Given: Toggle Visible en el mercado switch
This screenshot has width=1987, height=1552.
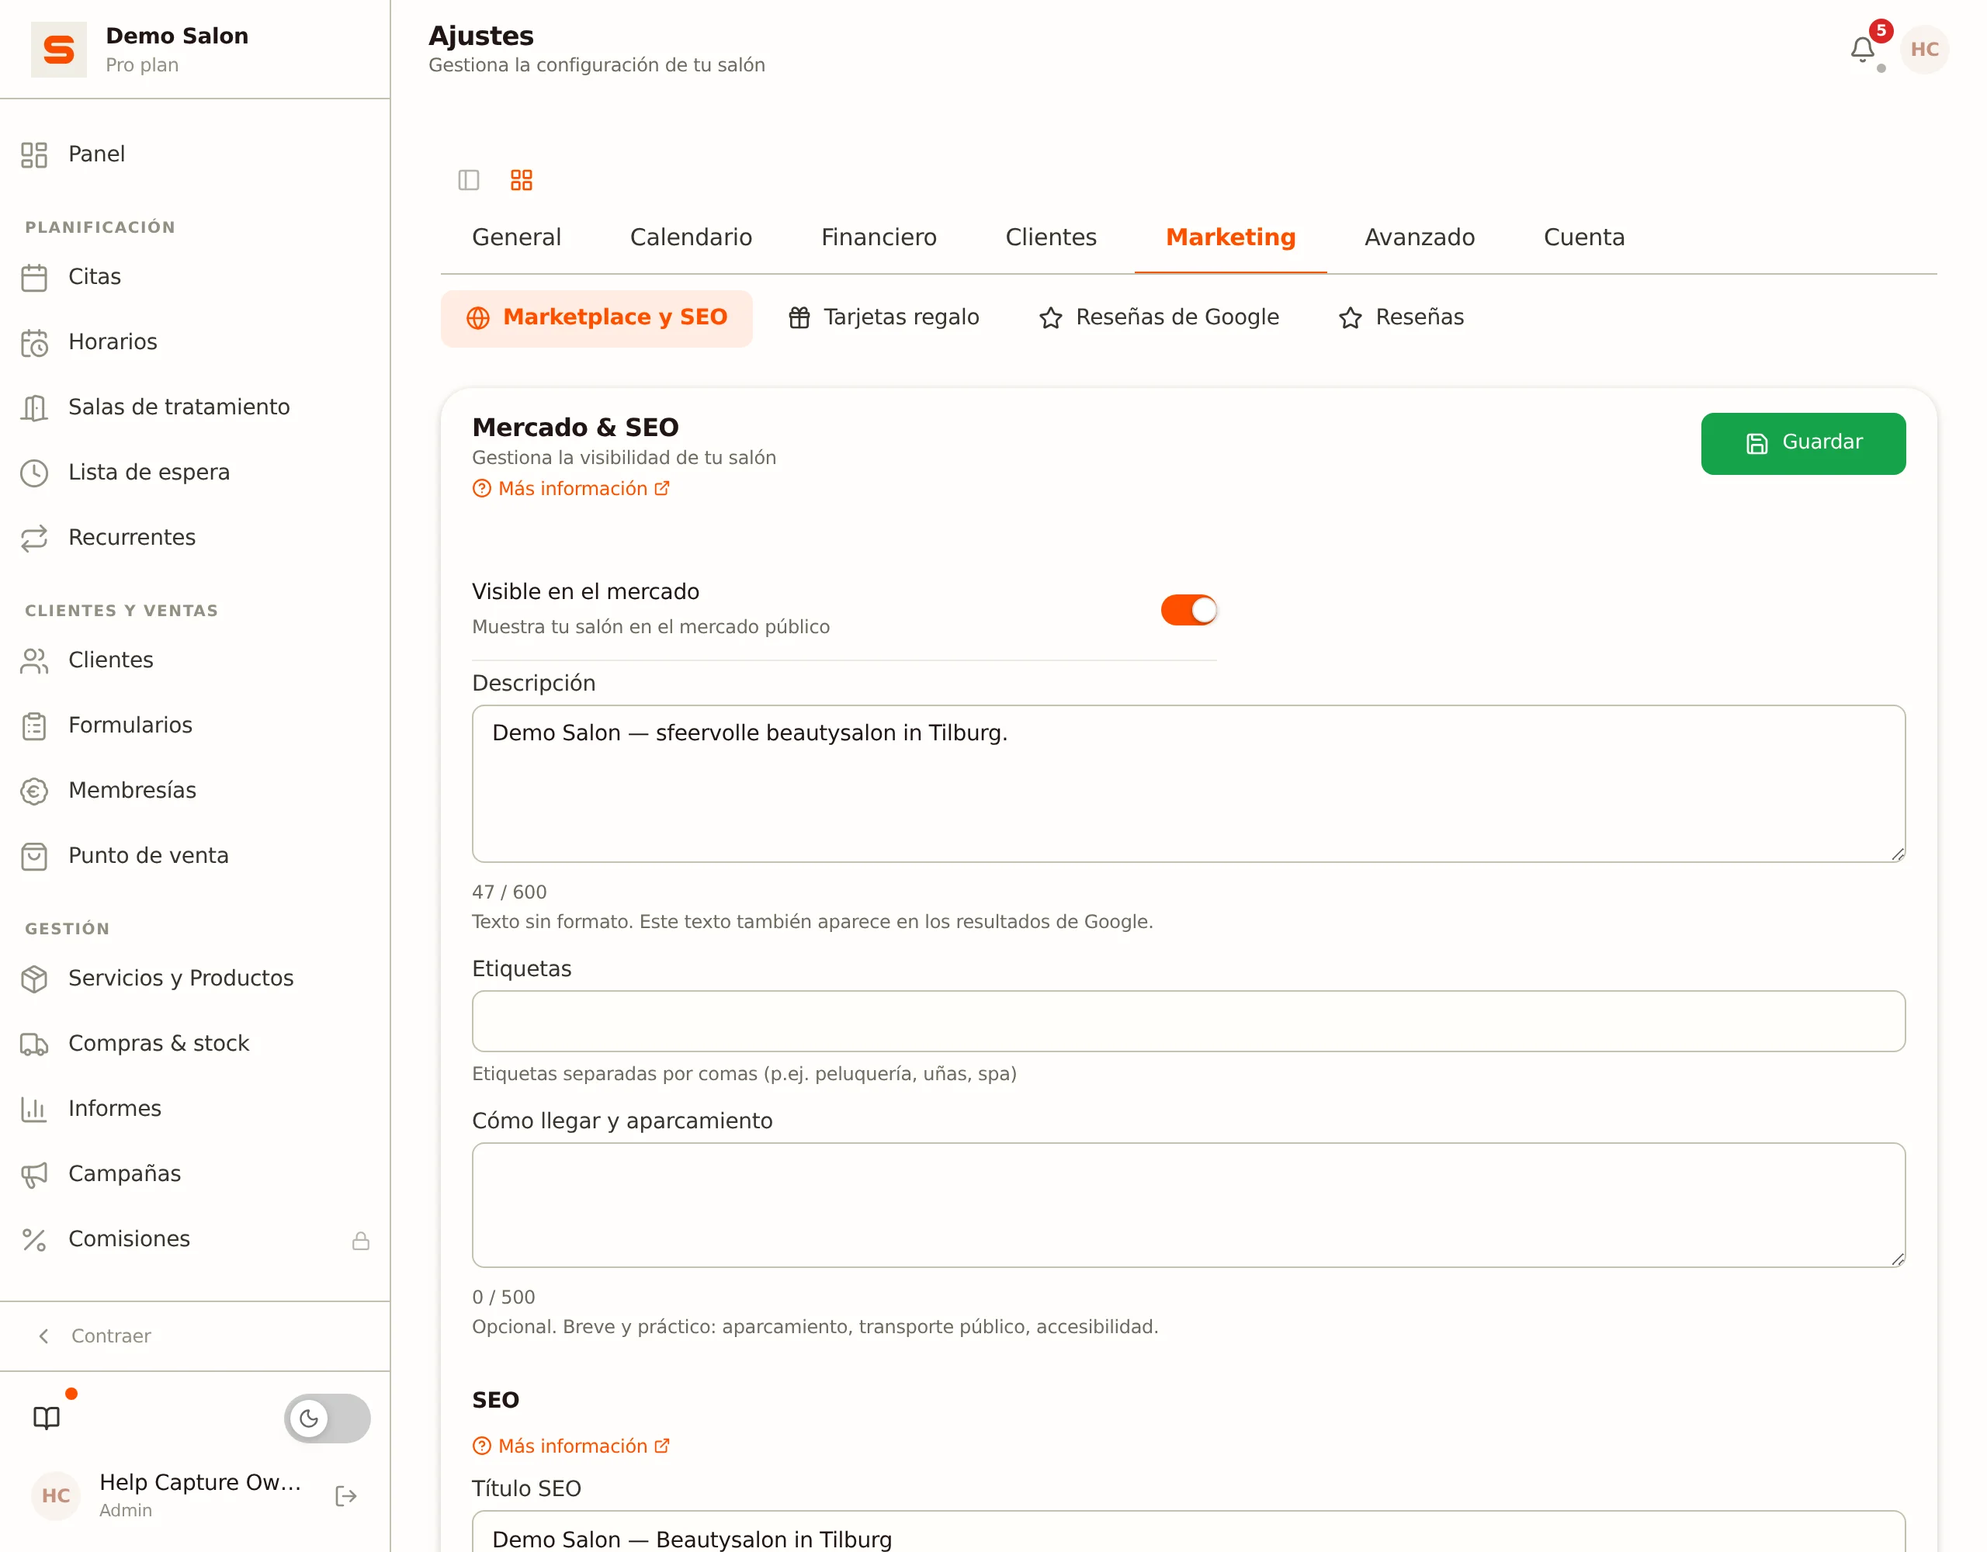Looking at the screenshot, I should point(1188,609).
